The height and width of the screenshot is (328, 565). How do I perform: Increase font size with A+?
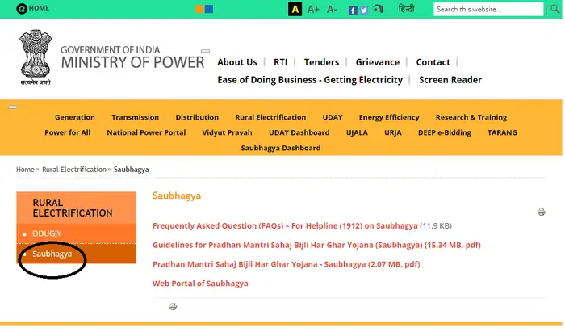(313, 9)
